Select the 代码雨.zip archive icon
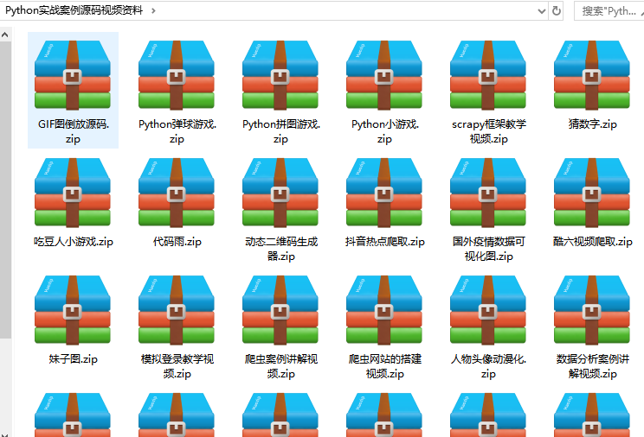 [x=177, y=193]
